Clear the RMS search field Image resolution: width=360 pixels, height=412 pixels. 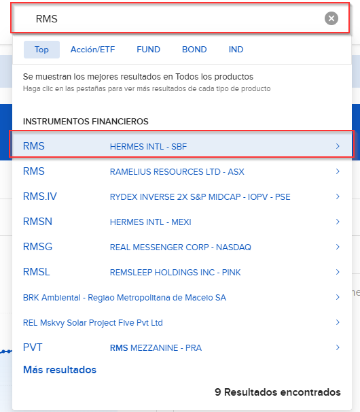click(x=331, y=18)
